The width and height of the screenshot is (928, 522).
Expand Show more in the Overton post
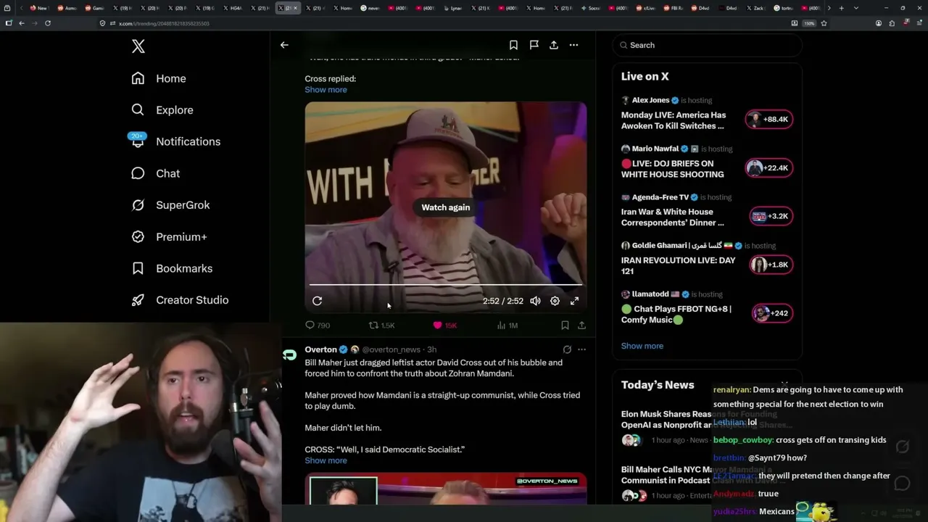coord(326,461)
